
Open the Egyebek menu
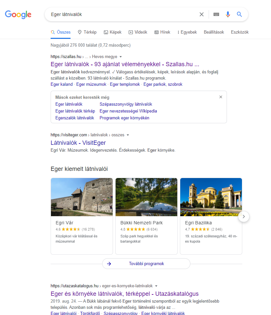187,32
